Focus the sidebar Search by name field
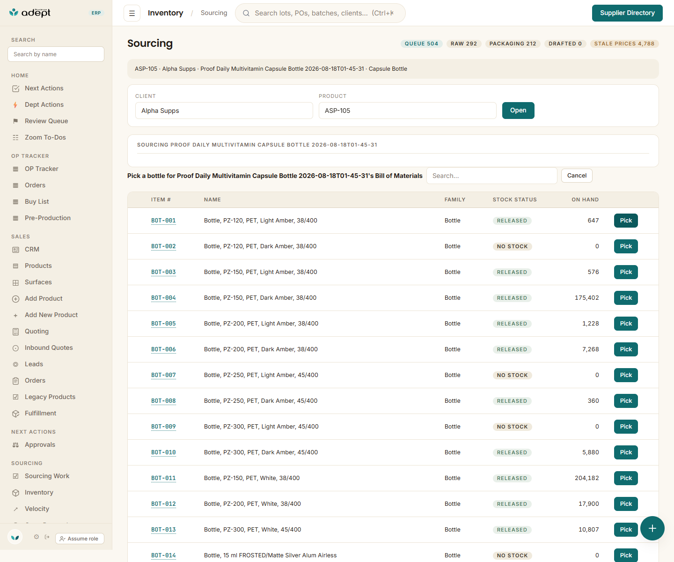674x562 pixels. 56,54
